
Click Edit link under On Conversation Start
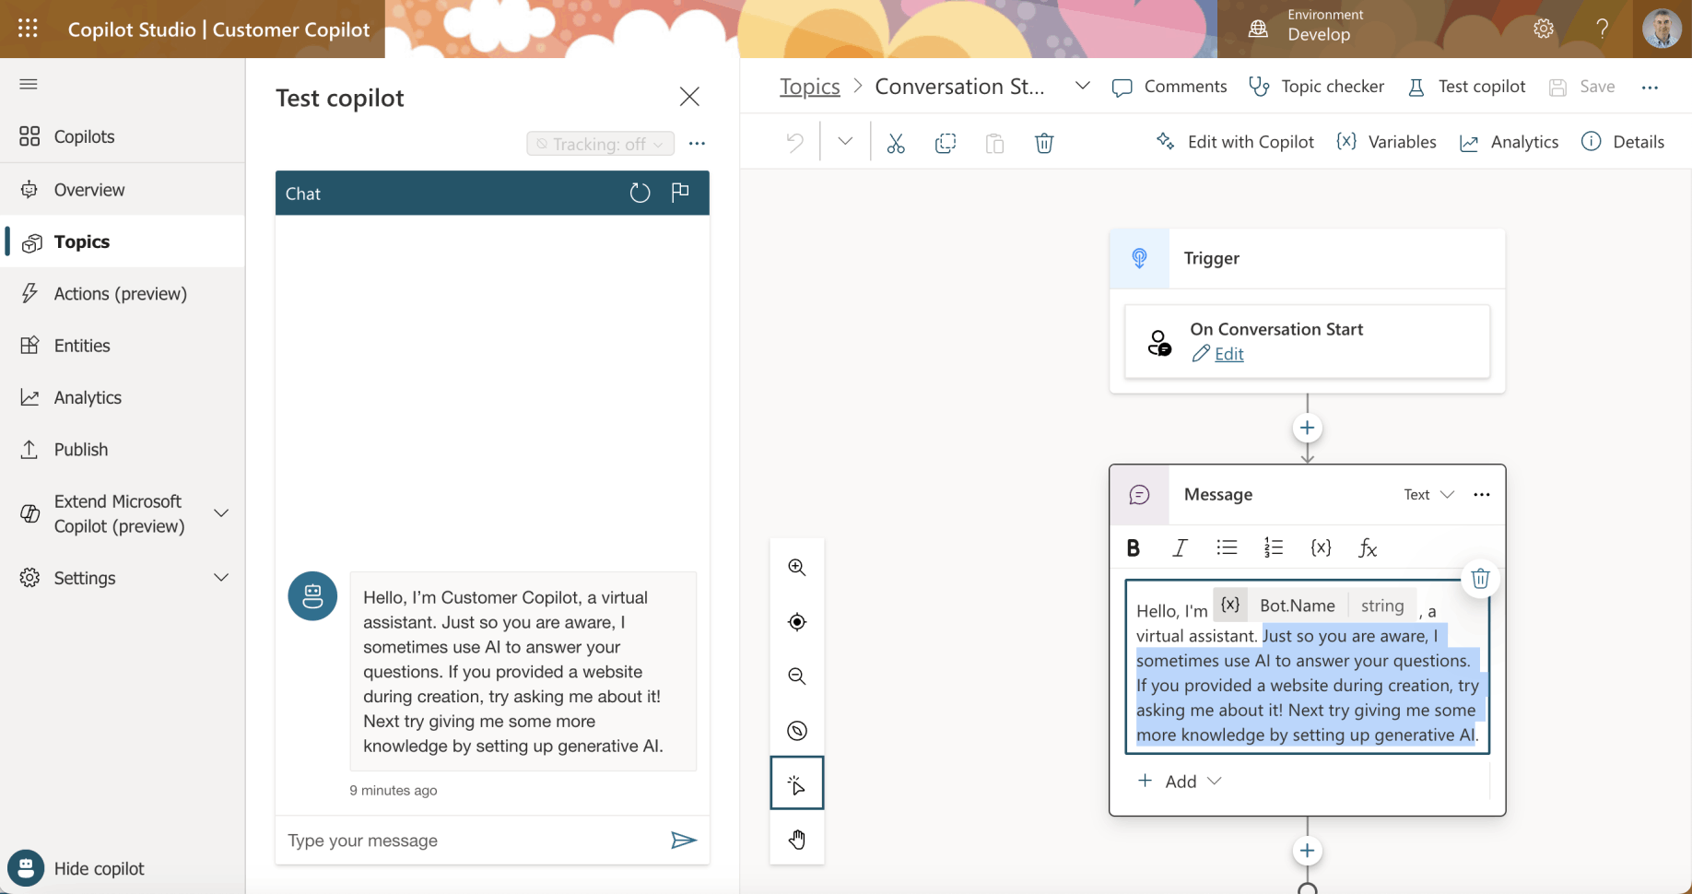pos(1228,354)
